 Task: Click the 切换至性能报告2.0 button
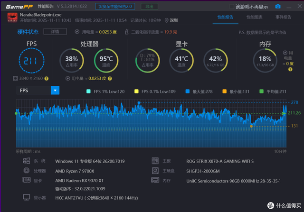(x=115, y=6)
